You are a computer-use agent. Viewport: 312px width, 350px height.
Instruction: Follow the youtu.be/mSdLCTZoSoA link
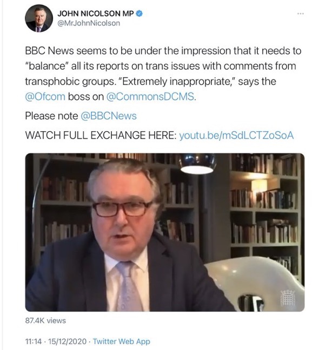point(236,136)
